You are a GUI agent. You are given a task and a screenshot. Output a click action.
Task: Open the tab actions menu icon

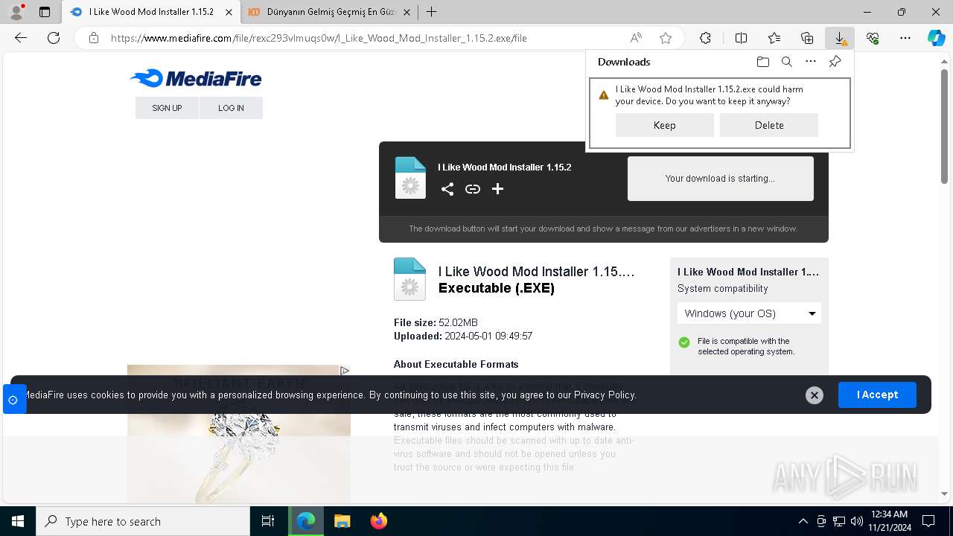[x=45, y=12]
